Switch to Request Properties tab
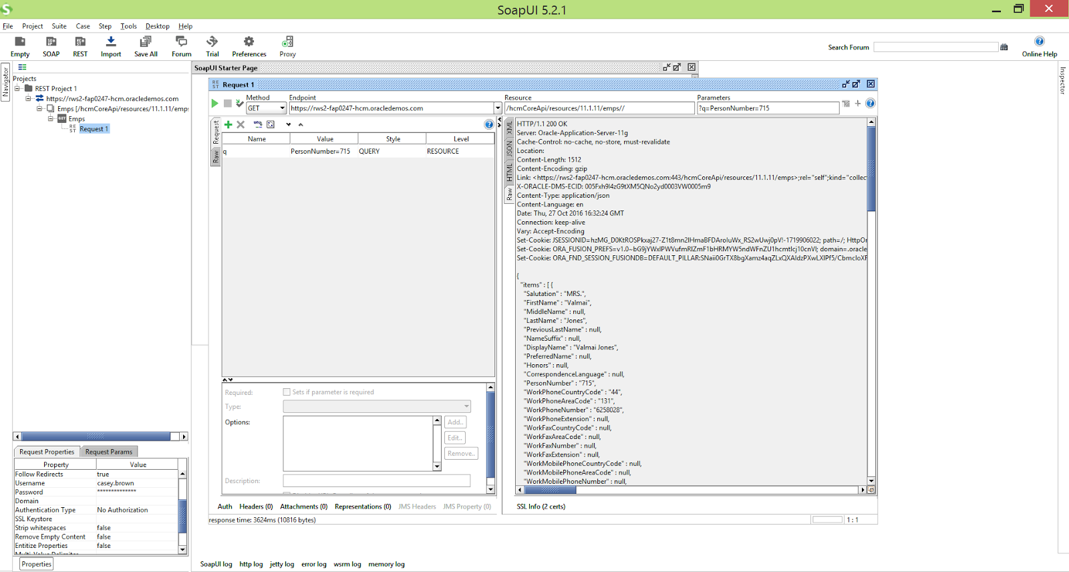 pos(47,452)
